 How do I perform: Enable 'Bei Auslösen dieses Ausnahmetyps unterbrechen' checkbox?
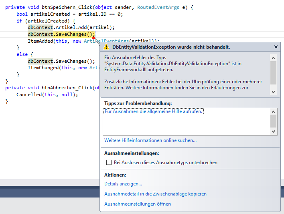click(x=109, y=162)
